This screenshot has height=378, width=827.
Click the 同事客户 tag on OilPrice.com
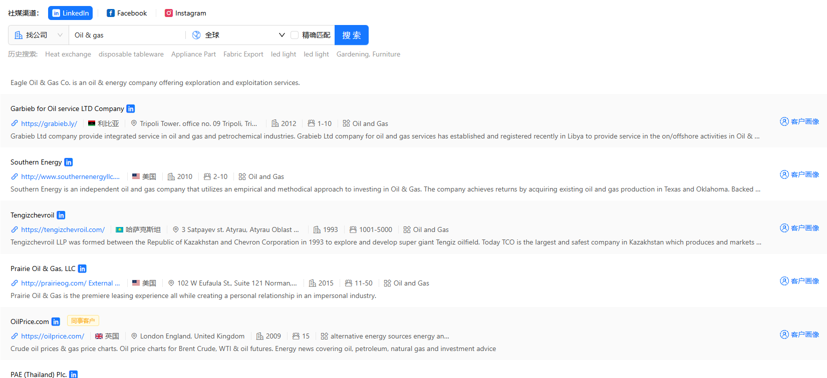[x=83, y=320]
